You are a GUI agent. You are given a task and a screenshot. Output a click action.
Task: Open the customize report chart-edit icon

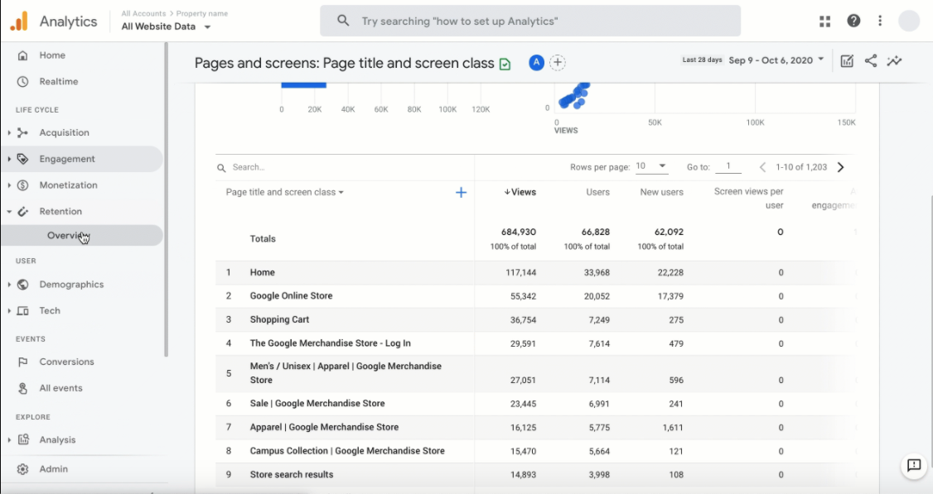[847, 60]
